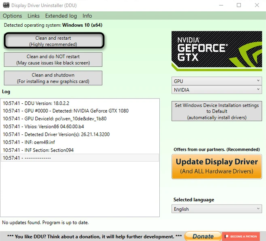266x241 pixels.
Task: Expand the NVIDIA vendor dropdown
Action: point(217,90)
